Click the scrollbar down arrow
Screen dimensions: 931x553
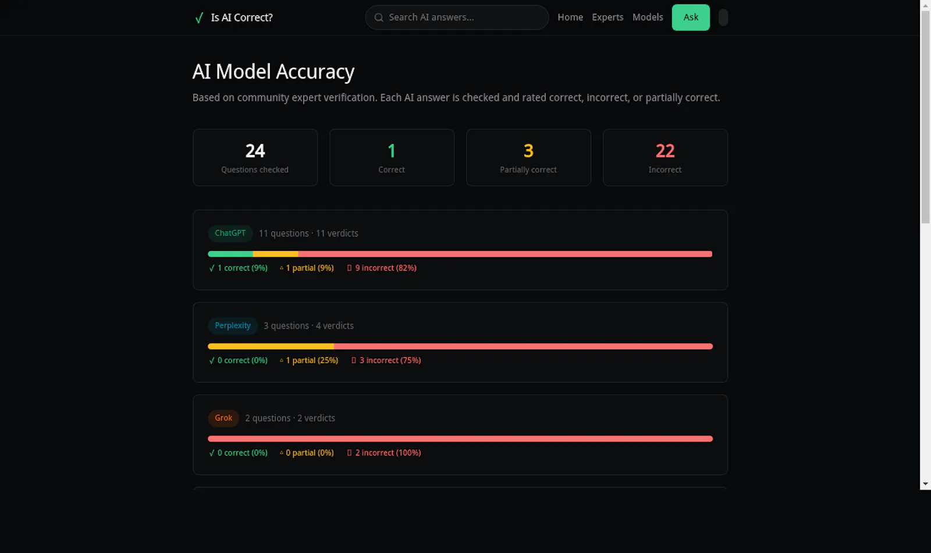(925, 484)
